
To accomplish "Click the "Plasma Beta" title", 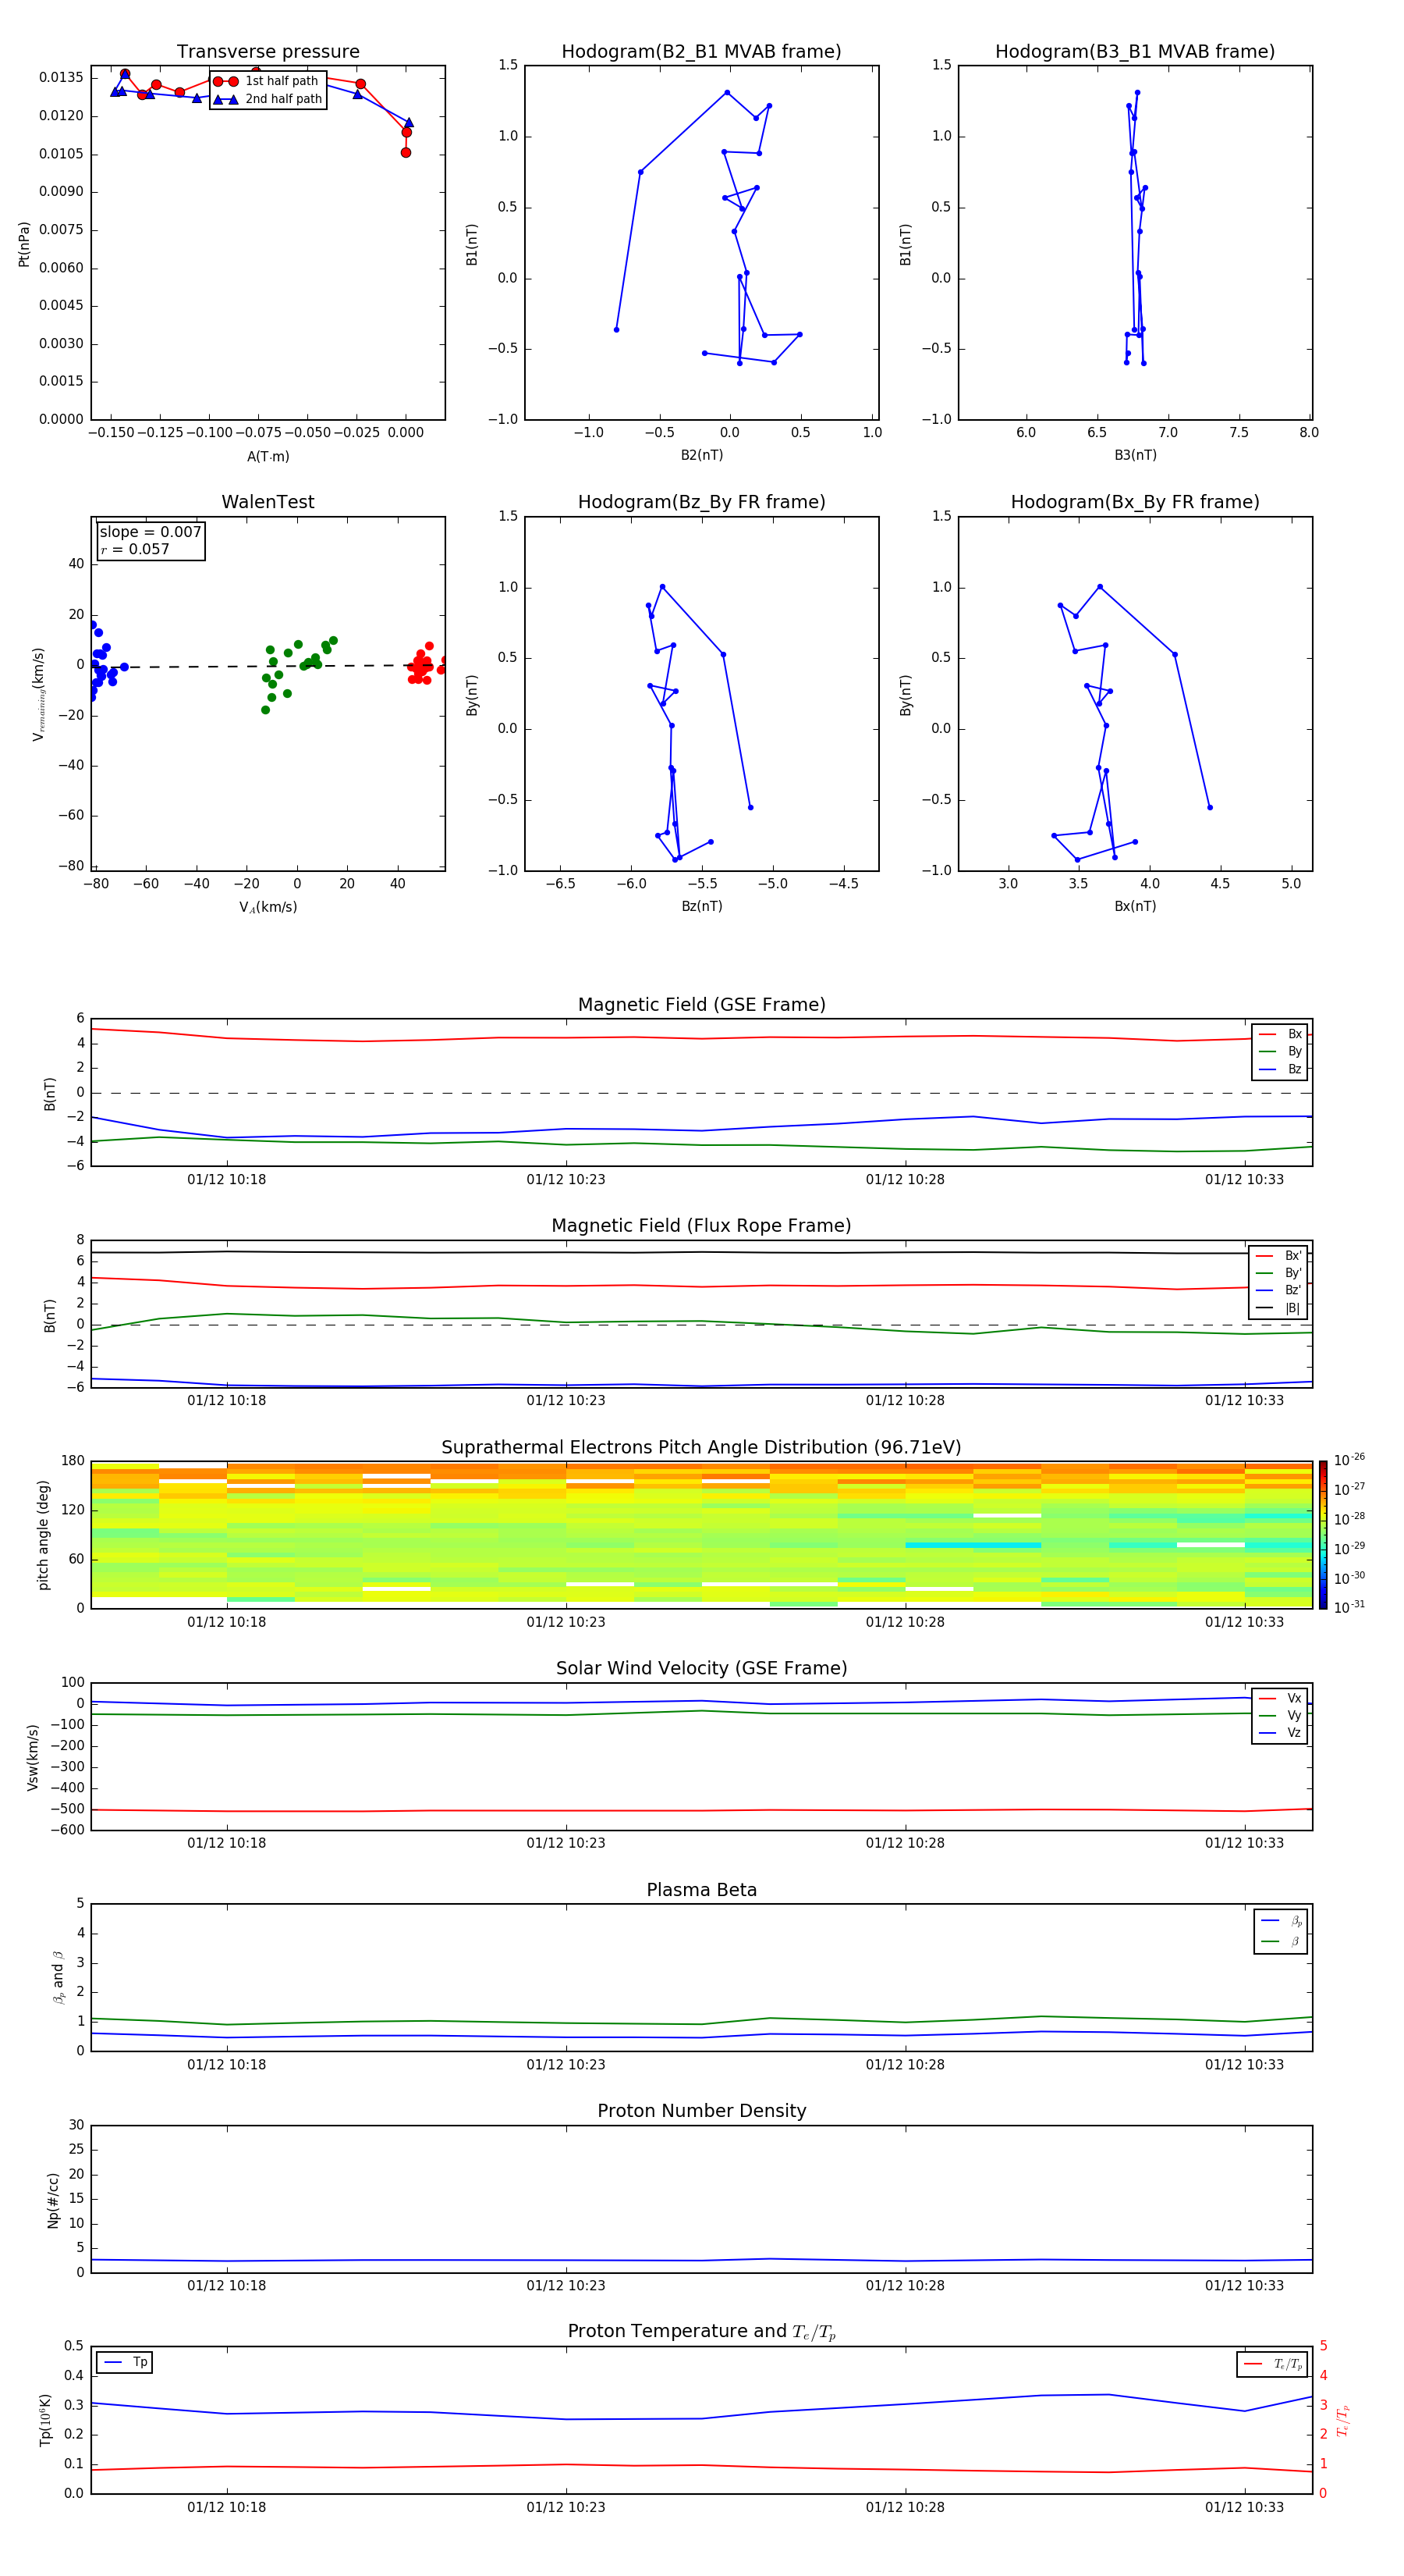I will point(701,1891).
